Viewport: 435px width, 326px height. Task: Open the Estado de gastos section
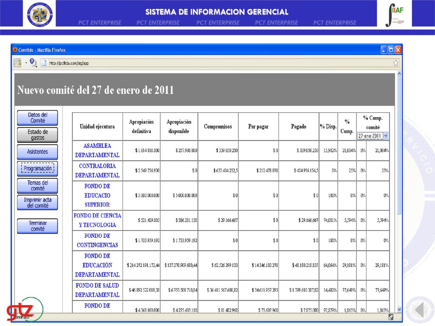[37, 135]
